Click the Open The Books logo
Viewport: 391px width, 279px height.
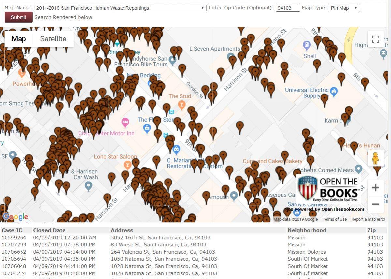[x=328, y=189]
